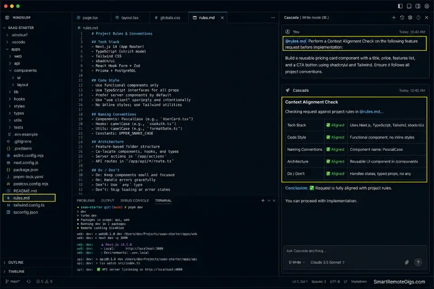Open the PROBLEMS panel tab

85,200
